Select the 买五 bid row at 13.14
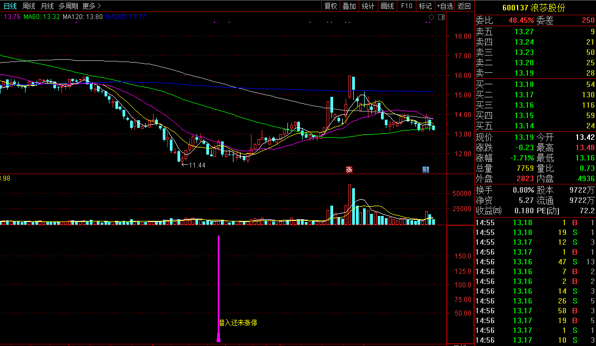 point(535,125)
